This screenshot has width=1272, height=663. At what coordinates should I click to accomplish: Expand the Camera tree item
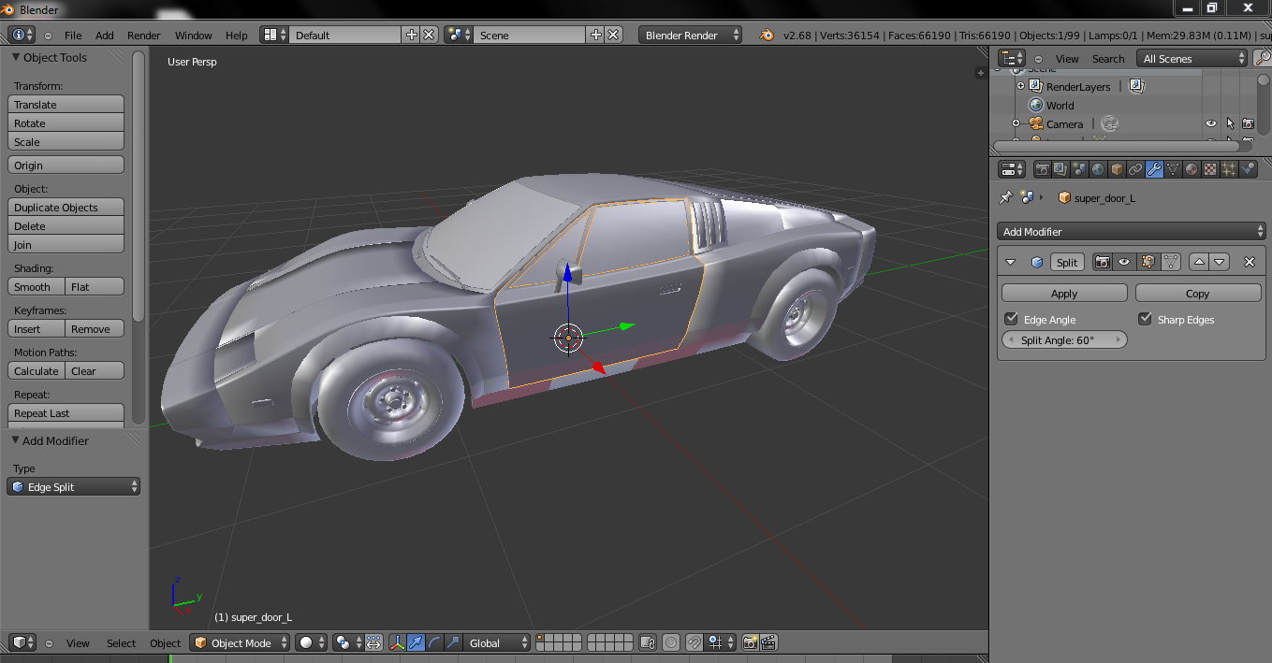click(1016, 123)
